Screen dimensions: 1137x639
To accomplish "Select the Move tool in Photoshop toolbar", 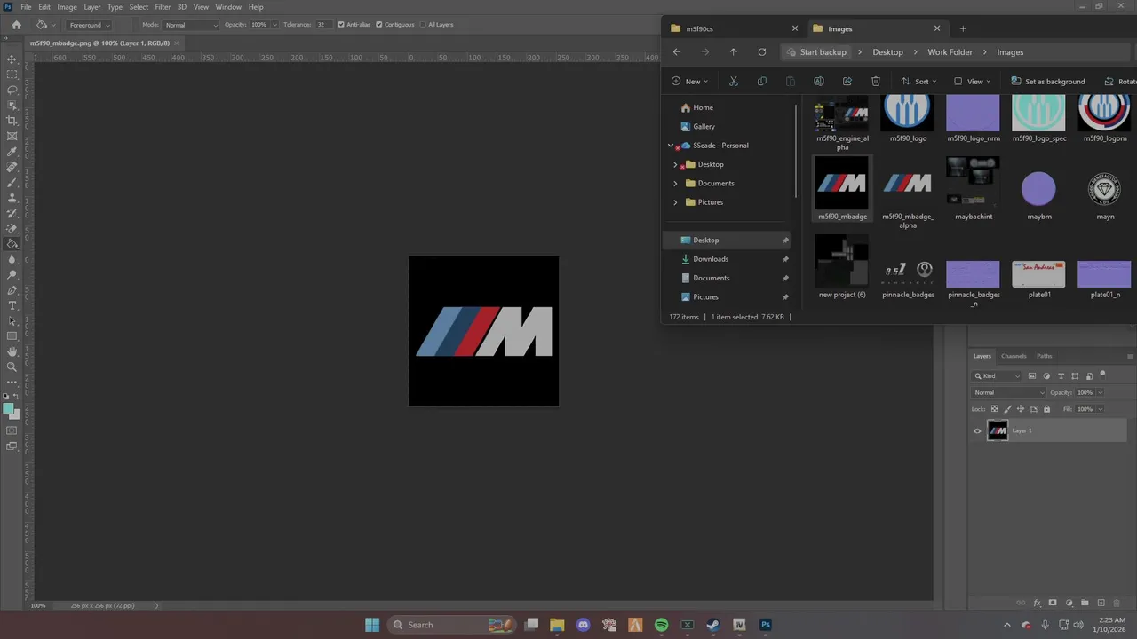I will (12, 59).
